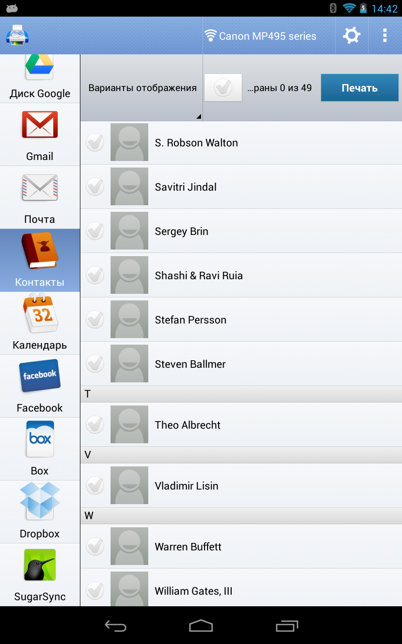Screen dimensions: 402x644
Task: Tap the Android back navigation button
Action: 116,625
